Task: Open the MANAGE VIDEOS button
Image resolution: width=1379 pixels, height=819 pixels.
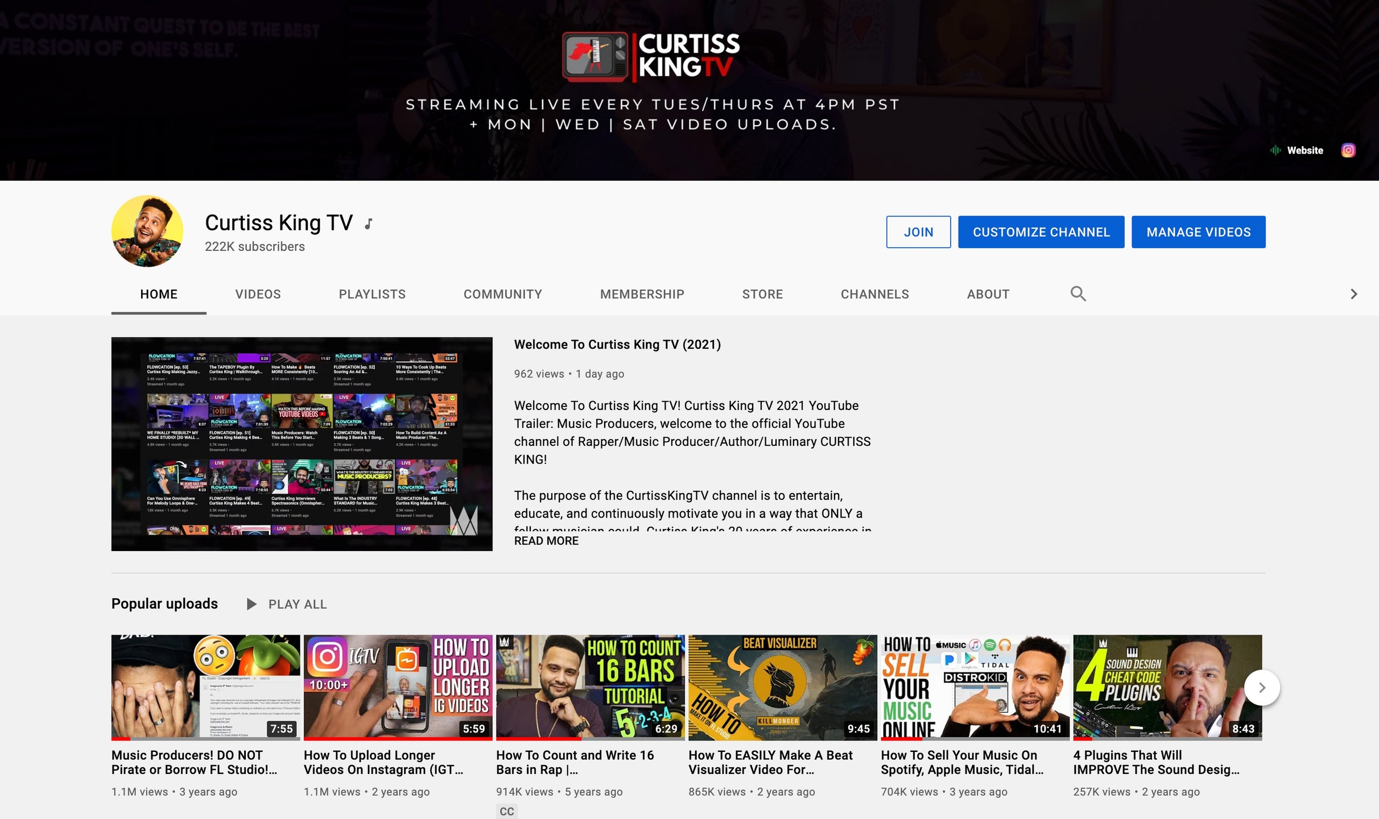Action: 1198,232
